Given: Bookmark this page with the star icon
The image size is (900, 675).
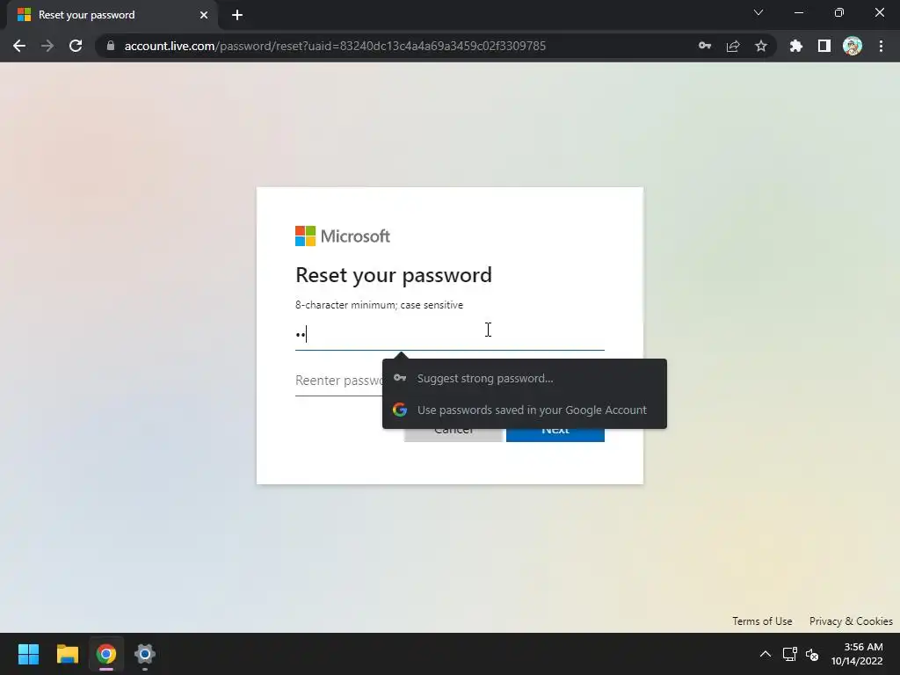Looking at the screenshot, I should pyautogui.click(x=761, y=46).
